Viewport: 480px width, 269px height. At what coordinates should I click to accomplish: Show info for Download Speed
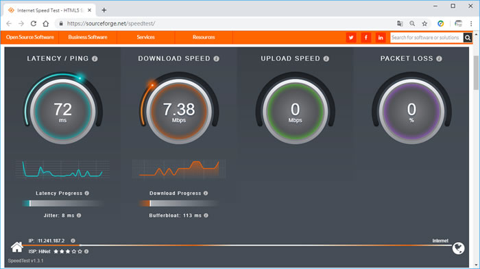[217, 58]
